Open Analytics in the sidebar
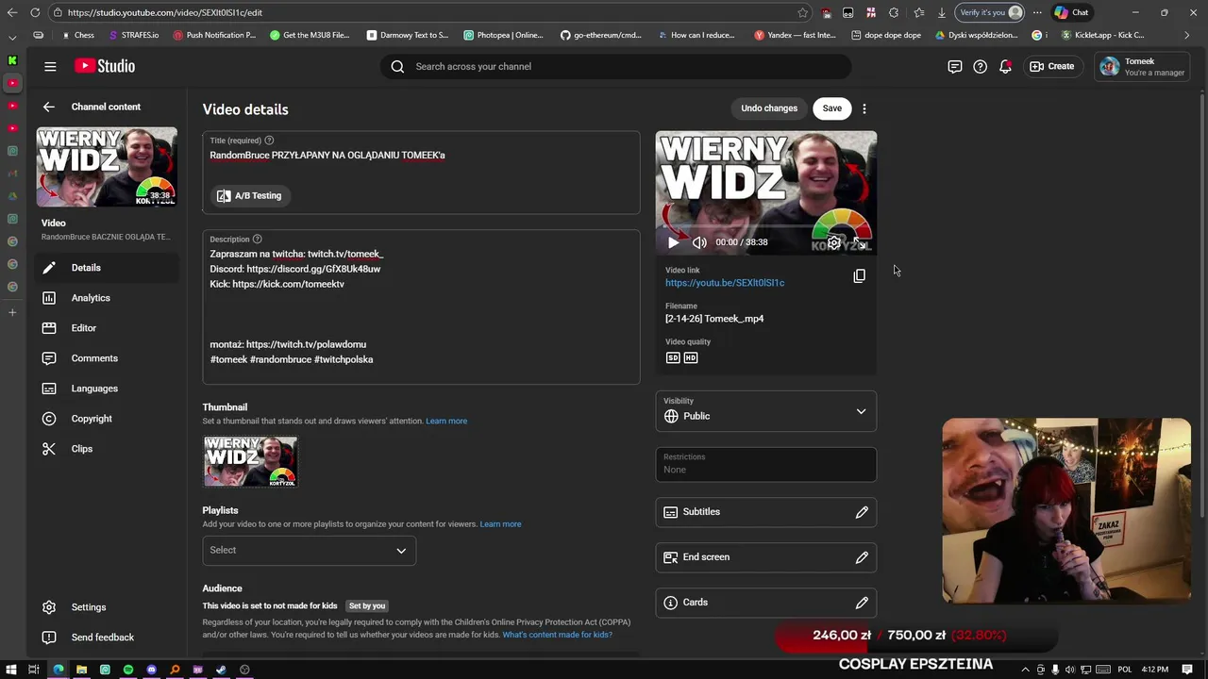This screenshot has width=1208, height=679. [x=107, y=298]
